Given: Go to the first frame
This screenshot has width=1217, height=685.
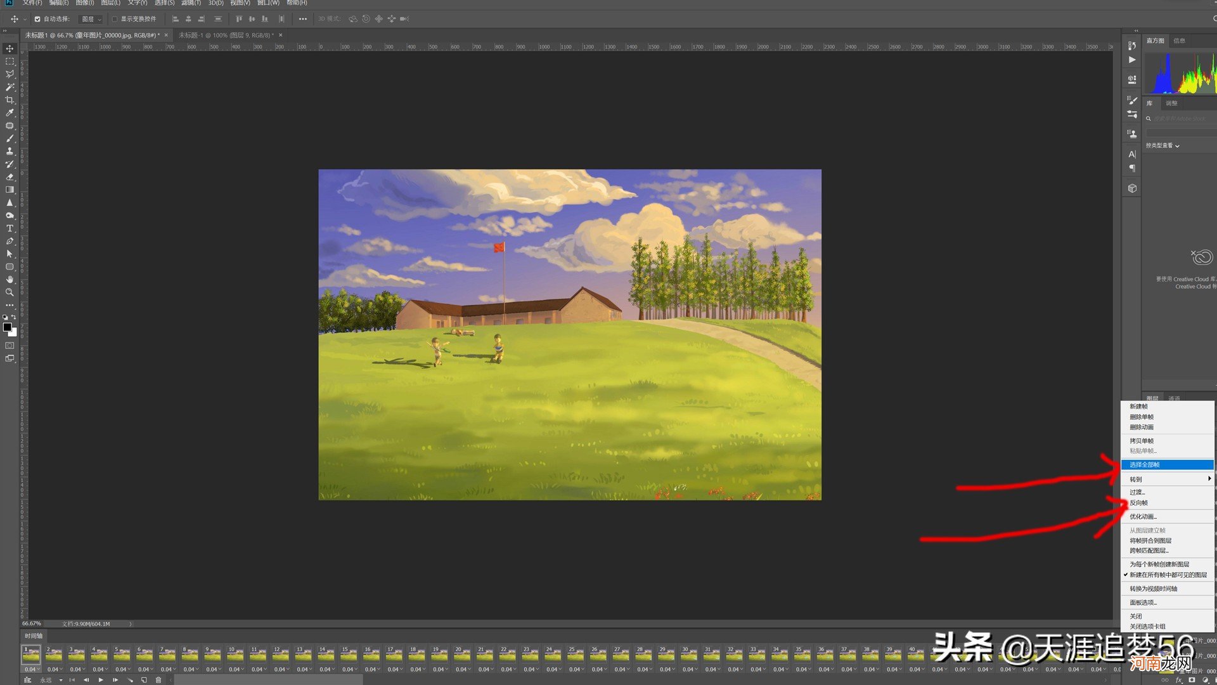Looking at the screenshot, I should click(x=72, y=680).
